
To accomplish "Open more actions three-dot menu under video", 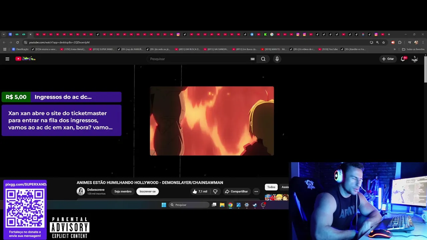I will click(256, 191).
